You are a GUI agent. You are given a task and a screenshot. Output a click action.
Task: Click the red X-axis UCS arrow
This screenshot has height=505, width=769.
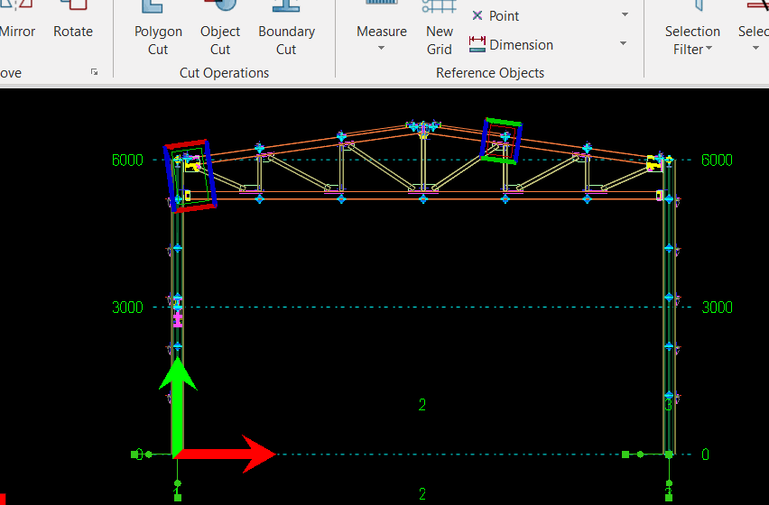[235, 454]
